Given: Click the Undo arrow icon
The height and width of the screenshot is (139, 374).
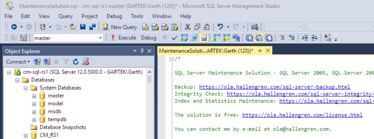Looking at the screenshot, I should pyautogui.click(x=220, y=27).
